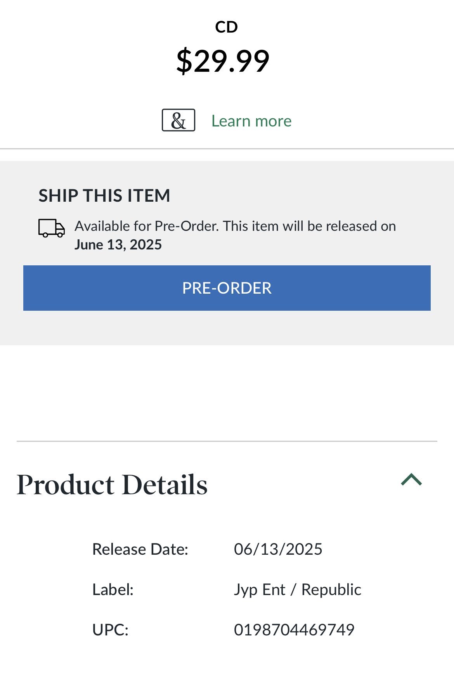
Task: Click the Label: field name
Action: pyautogui.click(x=113, y=590)
